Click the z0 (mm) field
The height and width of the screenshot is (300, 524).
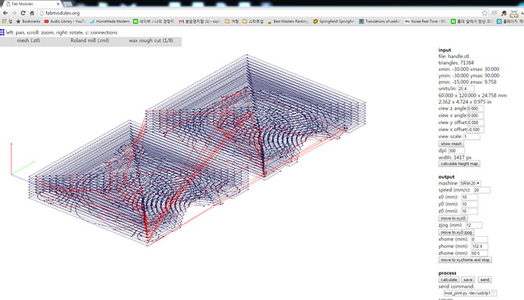point(469,211)
